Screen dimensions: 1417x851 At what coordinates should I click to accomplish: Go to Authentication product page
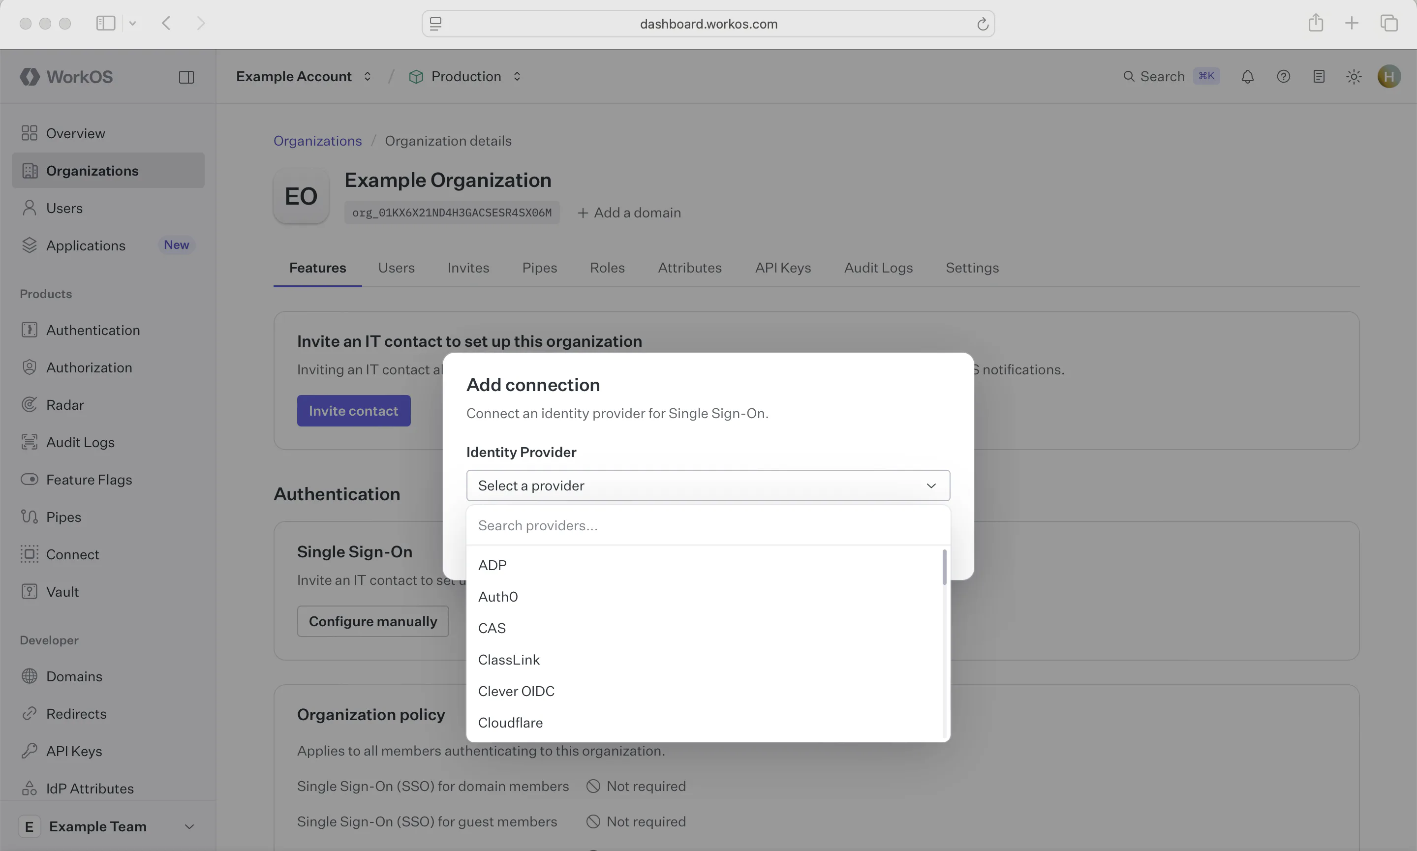(x=108, y=330)
